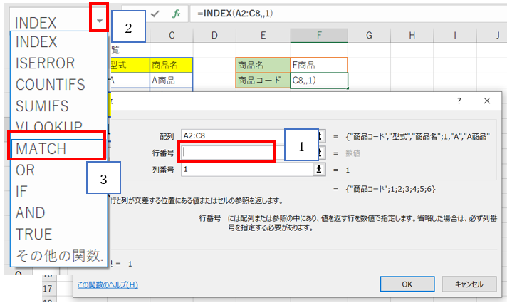Close the function arguments dialog
The height and width of the screenshot is (308, 512).
487,101
